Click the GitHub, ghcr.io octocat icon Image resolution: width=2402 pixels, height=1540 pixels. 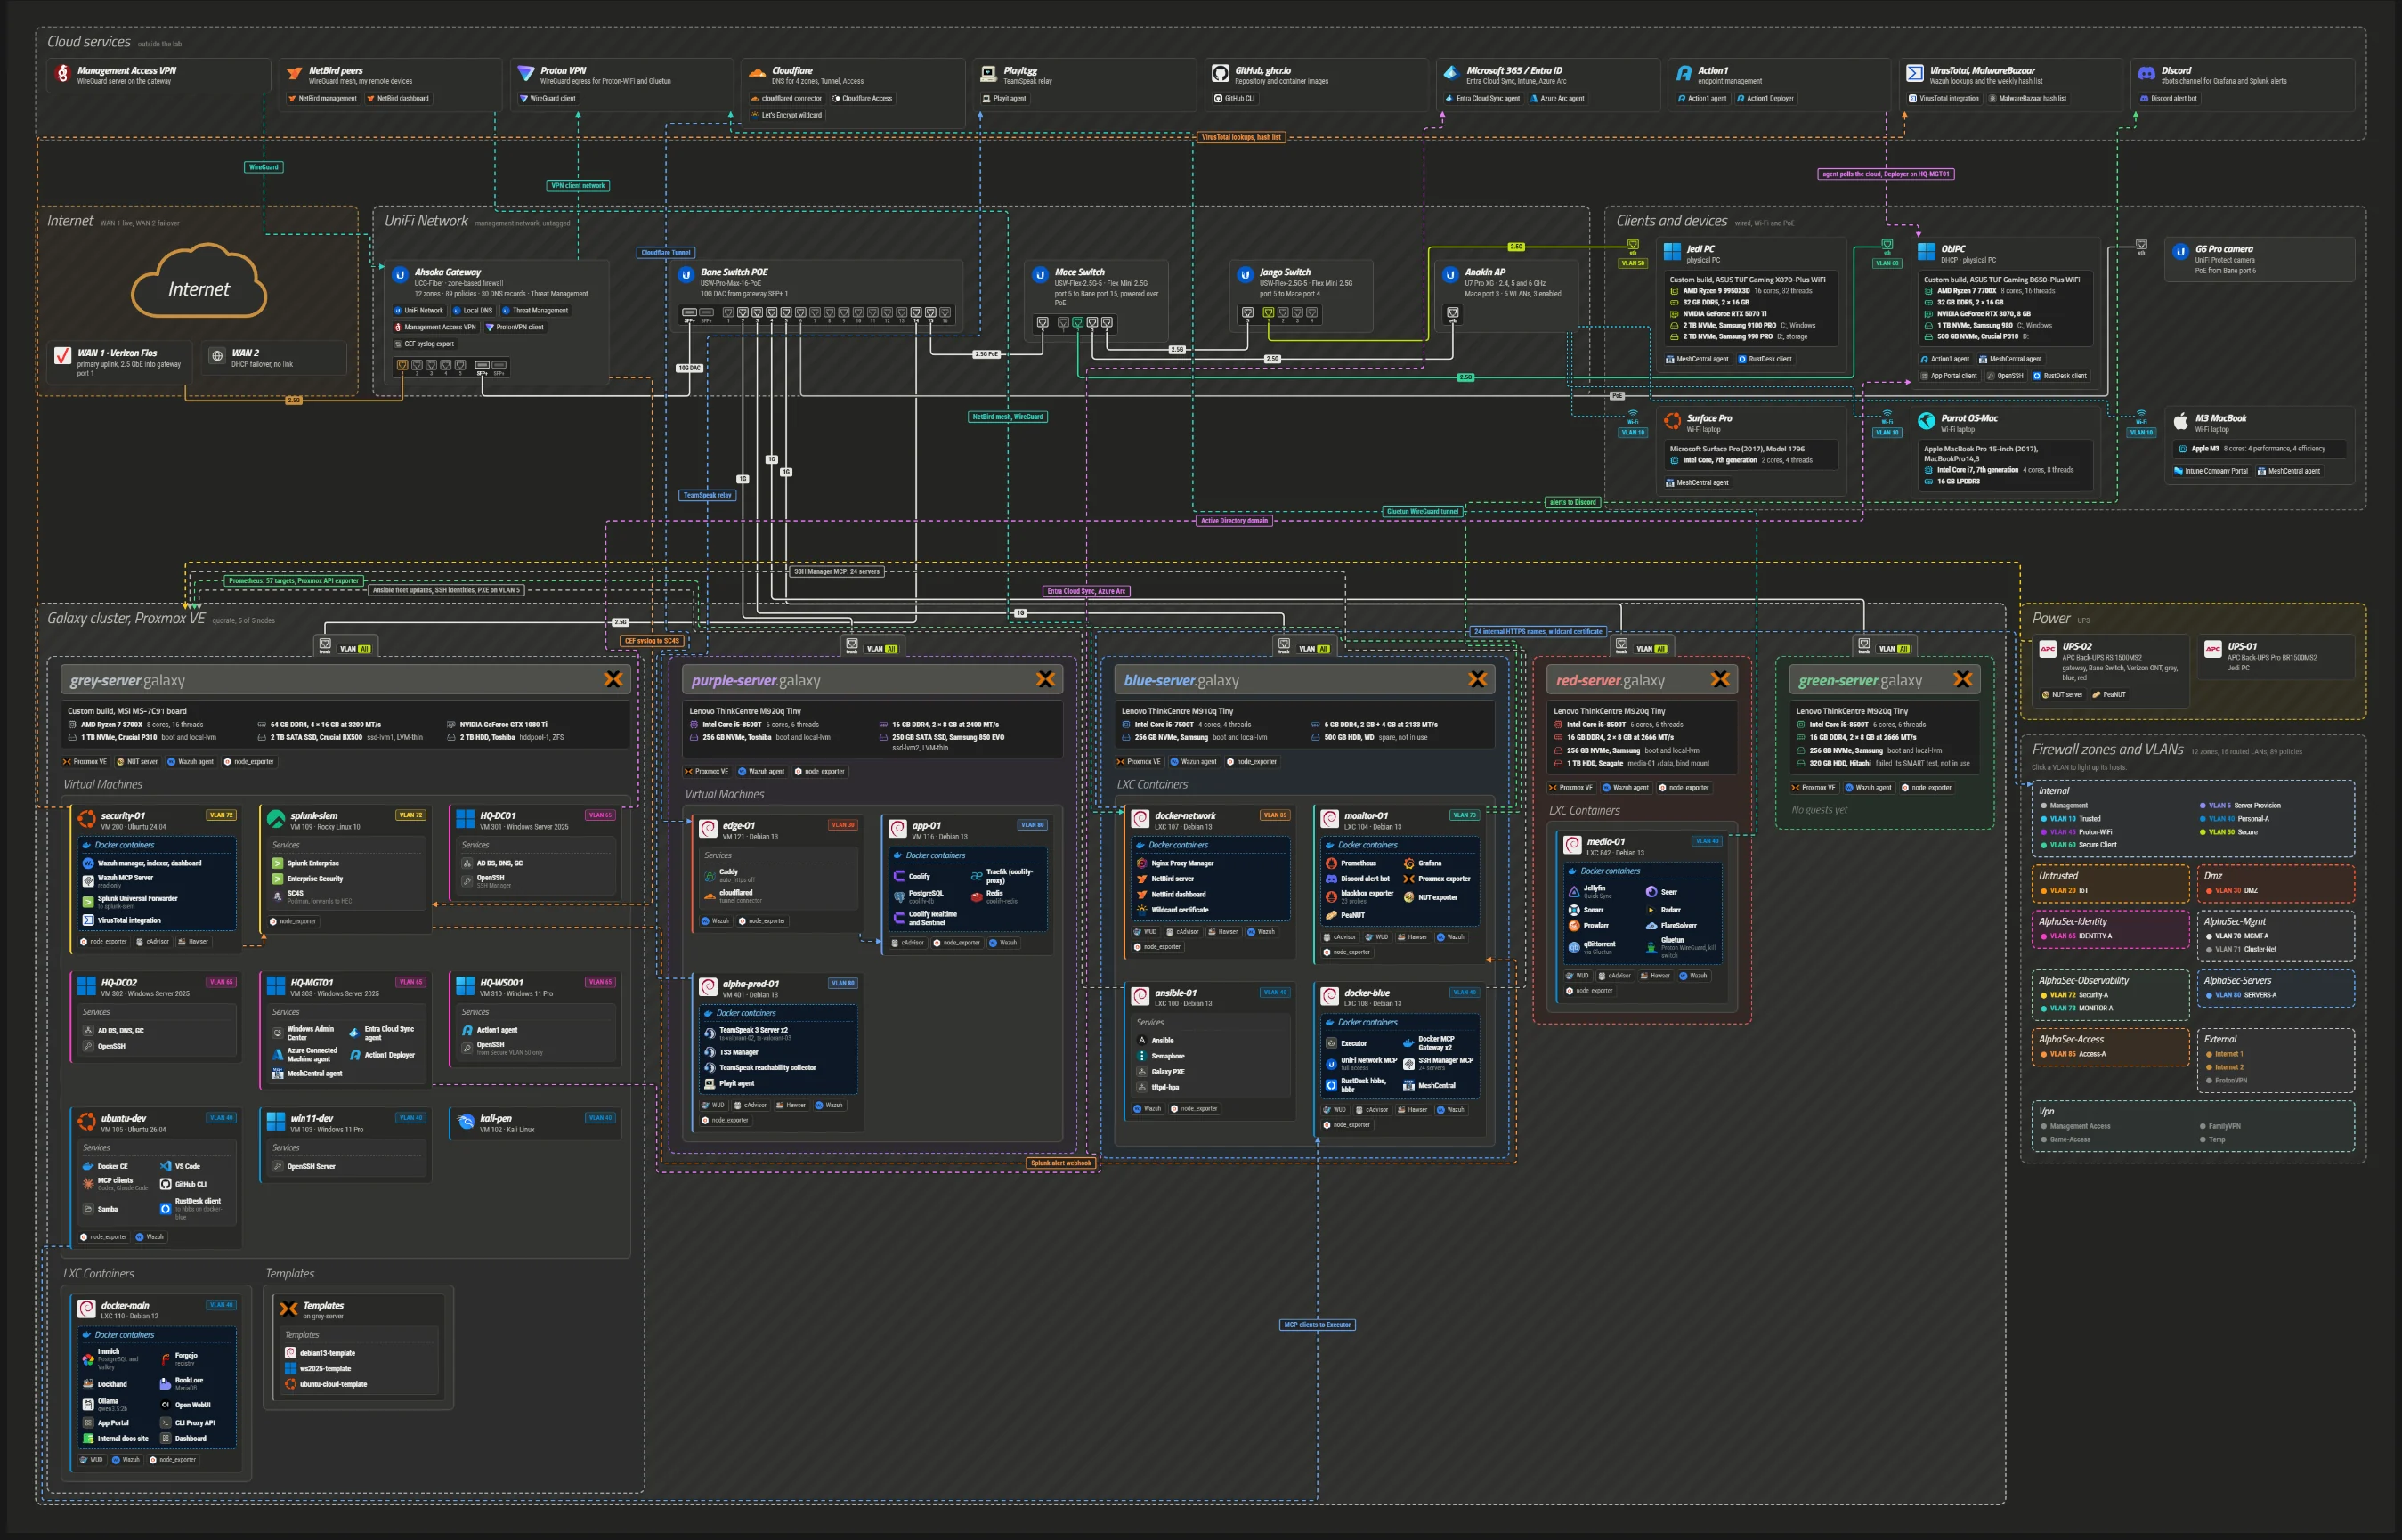(x=1220, y=74)
